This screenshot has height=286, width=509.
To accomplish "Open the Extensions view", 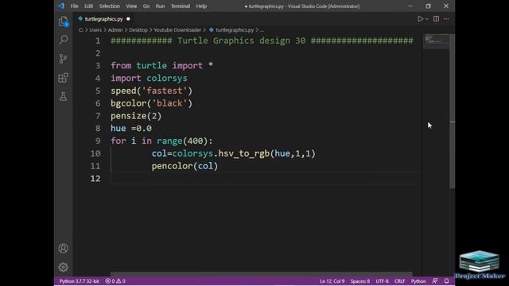I will [x=64, y=78].
